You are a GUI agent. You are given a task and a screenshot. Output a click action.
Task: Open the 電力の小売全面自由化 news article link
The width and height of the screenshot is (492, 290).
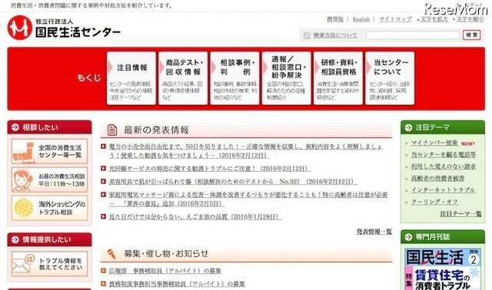pos(246,150)
